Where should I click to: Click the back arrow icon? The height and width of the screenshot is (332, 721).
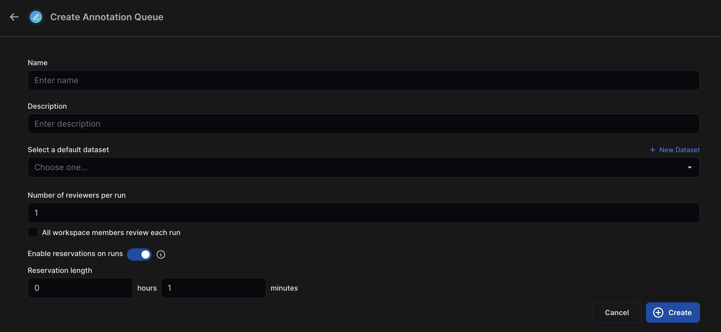tap(14, 17)
